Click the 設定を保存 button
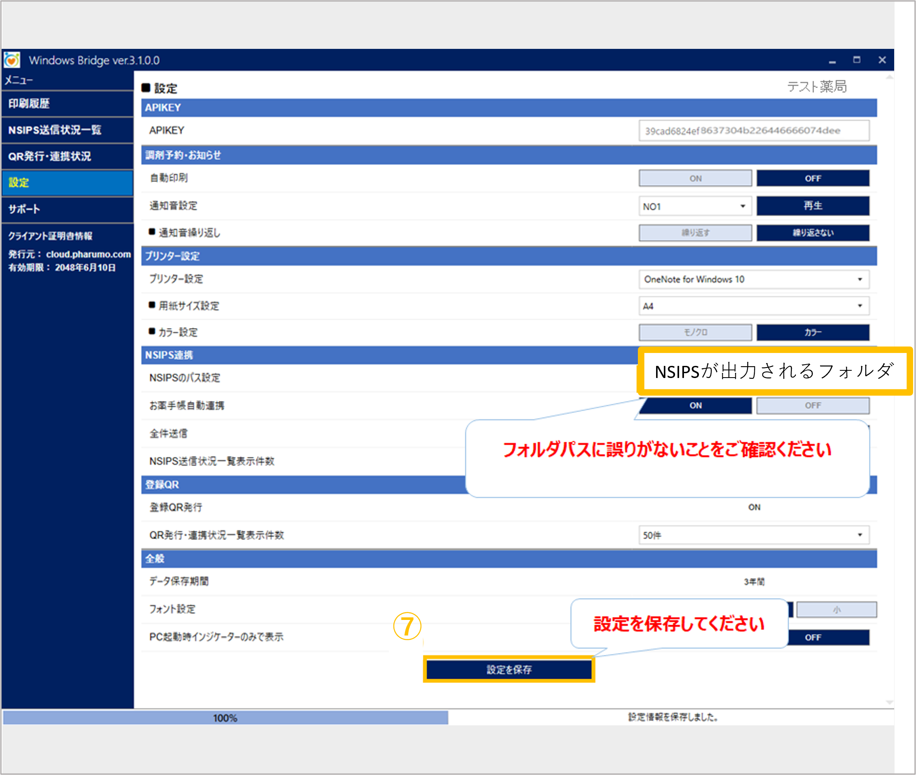 [x=509, y=670]
